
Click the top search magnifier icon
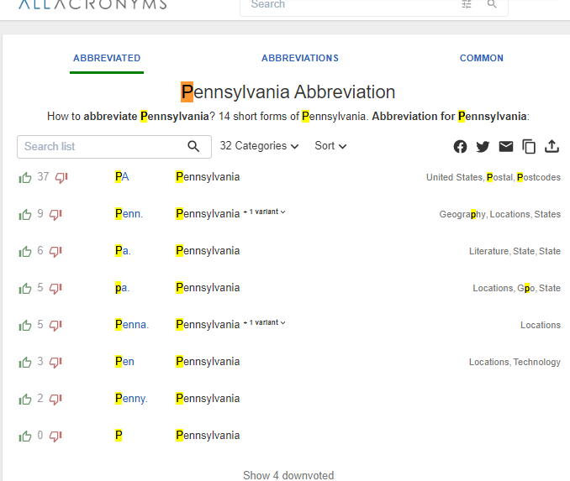pyautogui.click(x=492, y=4)
